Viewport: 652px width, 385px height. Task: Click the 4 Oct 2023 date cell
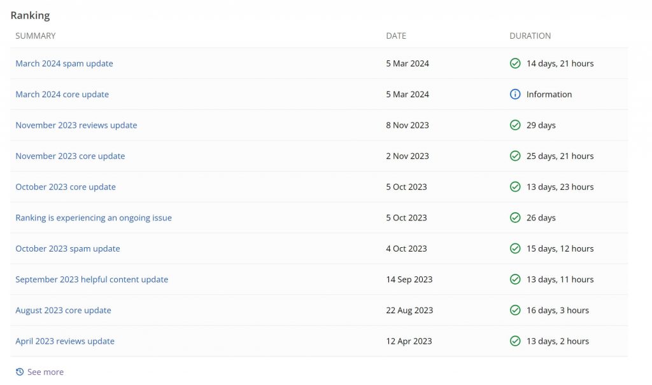pos(406,248)
